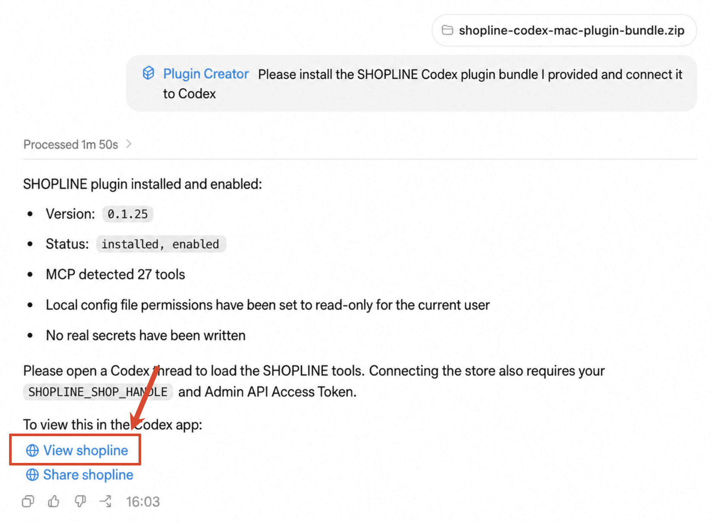The image size is (712, 522).
Task: Click the installed, enabled status chip
Action: pyautogui.click(x=161, y=244)
